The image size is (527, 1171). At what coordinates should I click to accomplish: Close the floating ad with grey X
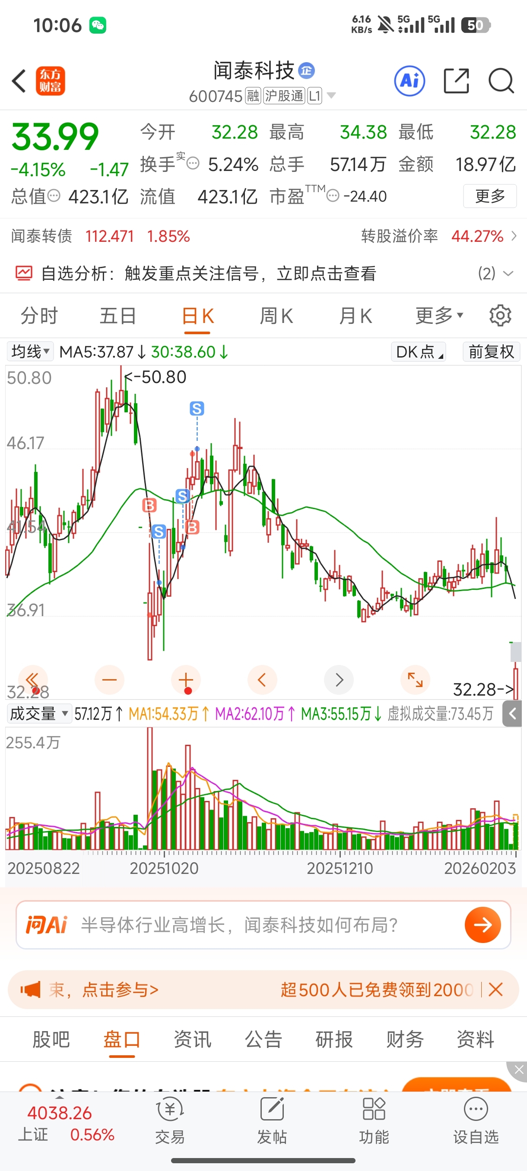(518, 1070)
